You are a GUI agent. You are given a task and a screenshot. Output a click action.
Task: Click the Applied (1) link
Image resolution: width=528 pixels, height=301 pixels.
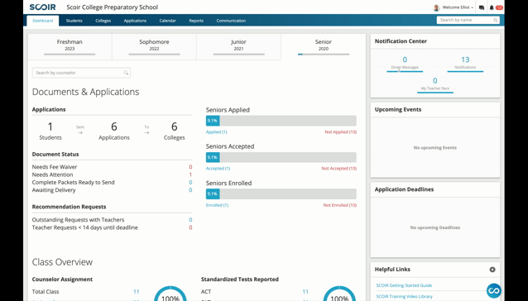[217, 132]
